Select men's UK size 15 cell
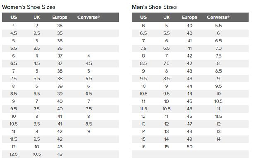Screen dimensions: 265x162 pyautogui.click(x=166, y=147)
